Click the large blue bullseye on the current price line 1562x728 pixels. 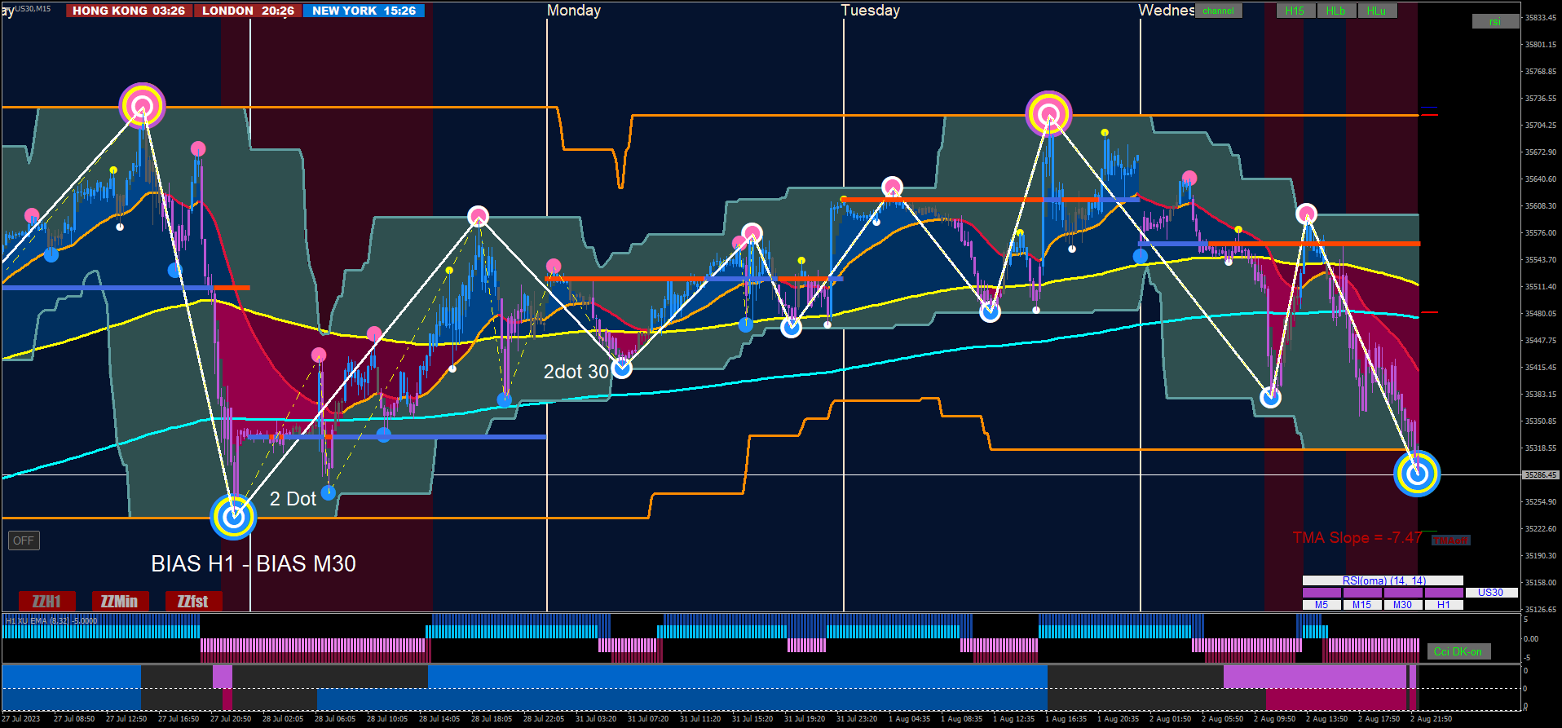point(1417,474)
